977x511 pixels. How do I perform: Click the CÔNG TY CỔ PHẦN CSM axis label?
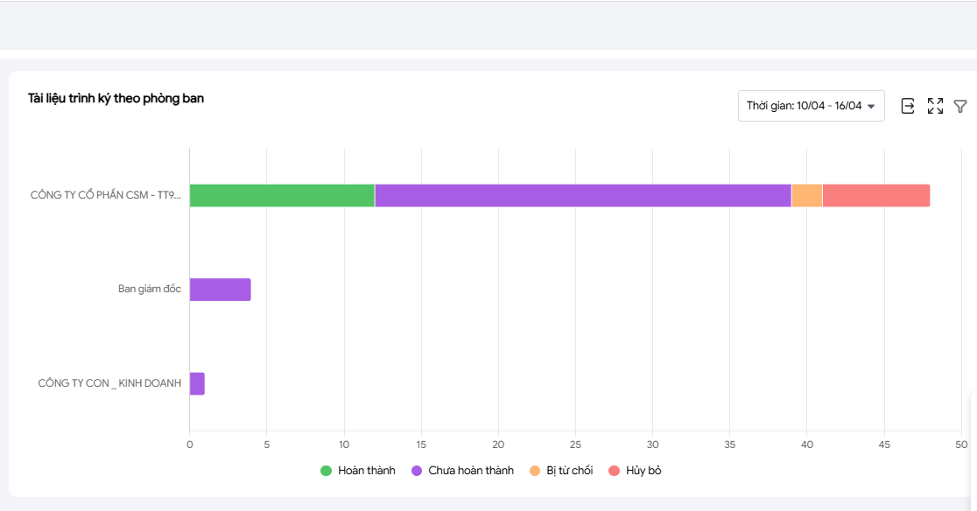[105, 196]
